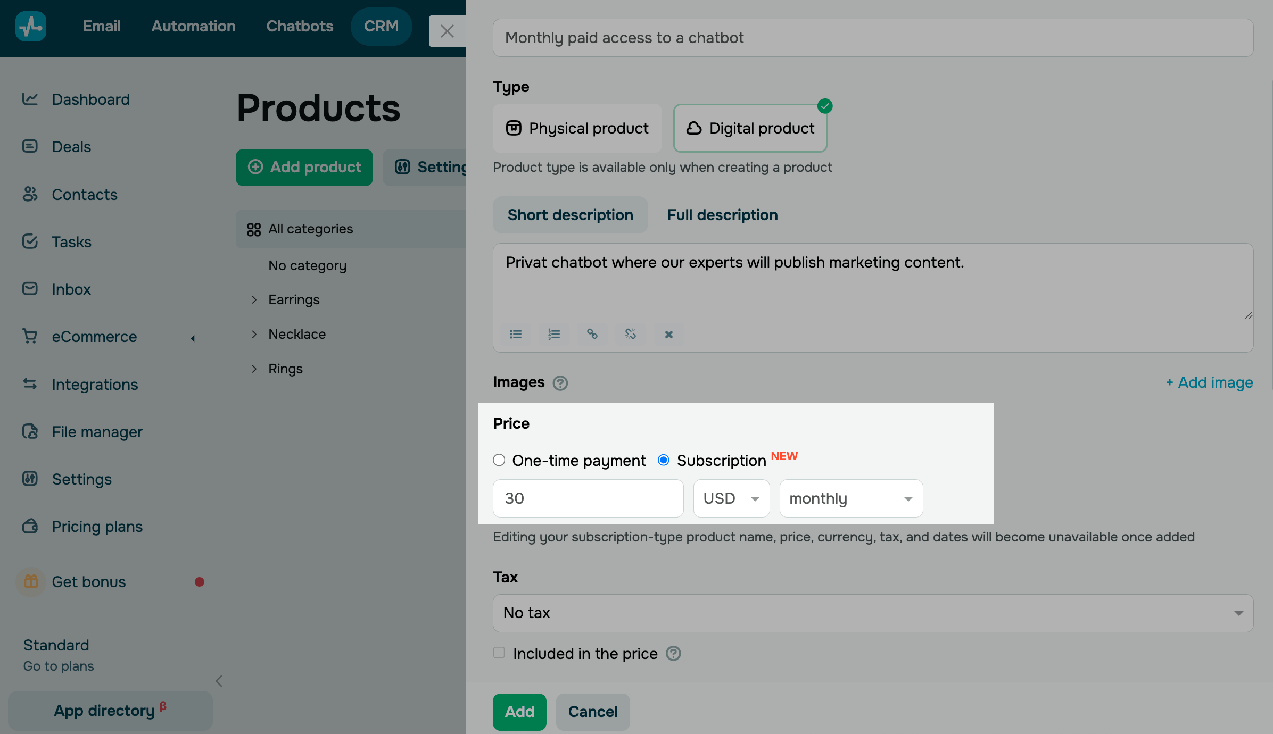Select the Subscription radio button
Screen dimensions: 1273x734
coord(663,460)
